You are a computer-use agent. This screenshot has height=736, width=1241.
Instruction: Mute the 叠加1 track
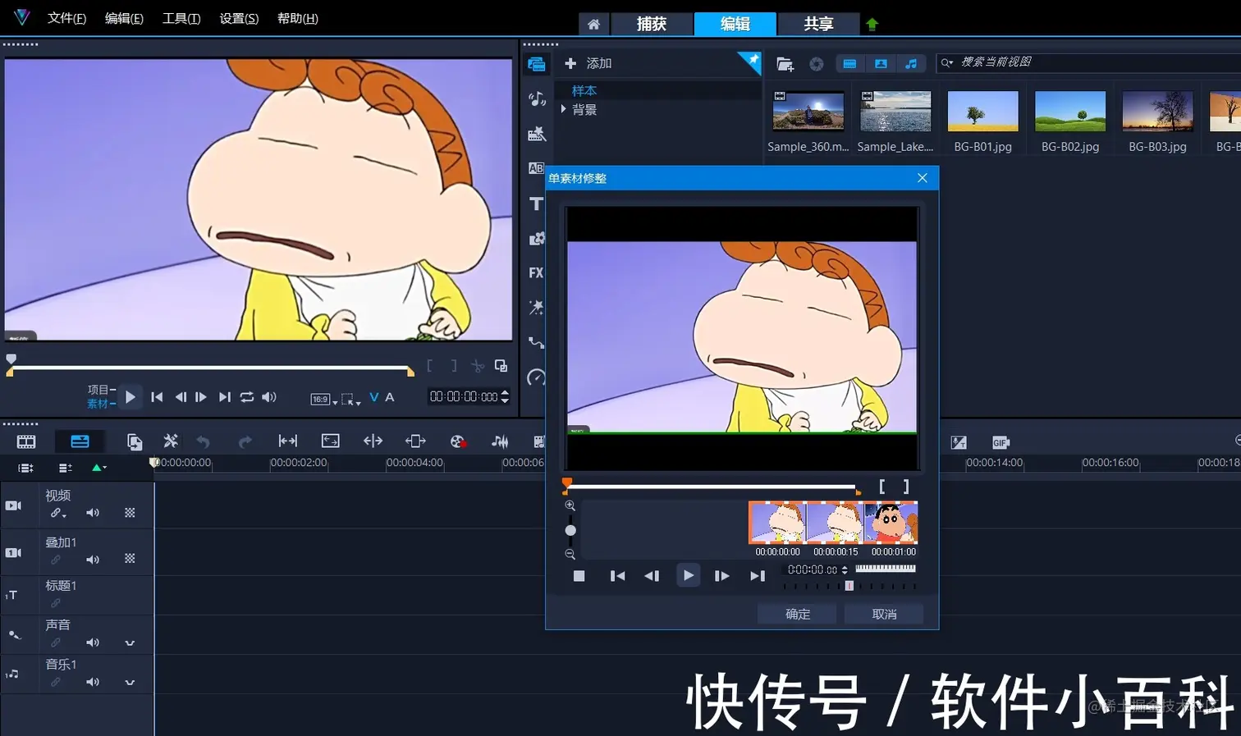pyautogui.click(x=93, y=560)
